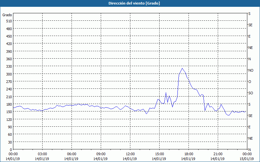The height and width of the screenshot is (162, 260).
Task: Click the 'N' compass label beside the 360 gridline
Action: (x=249, y=59)
